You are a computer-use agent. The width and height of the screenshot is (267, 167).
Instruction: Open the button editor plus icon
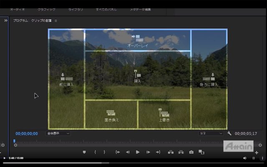point(257,153)
